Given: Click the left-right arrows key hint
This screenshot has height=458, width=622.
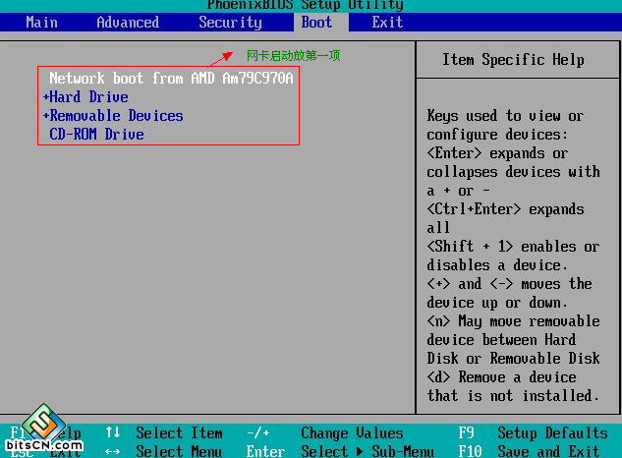Looking at the screenshot, I should [113, 452].
